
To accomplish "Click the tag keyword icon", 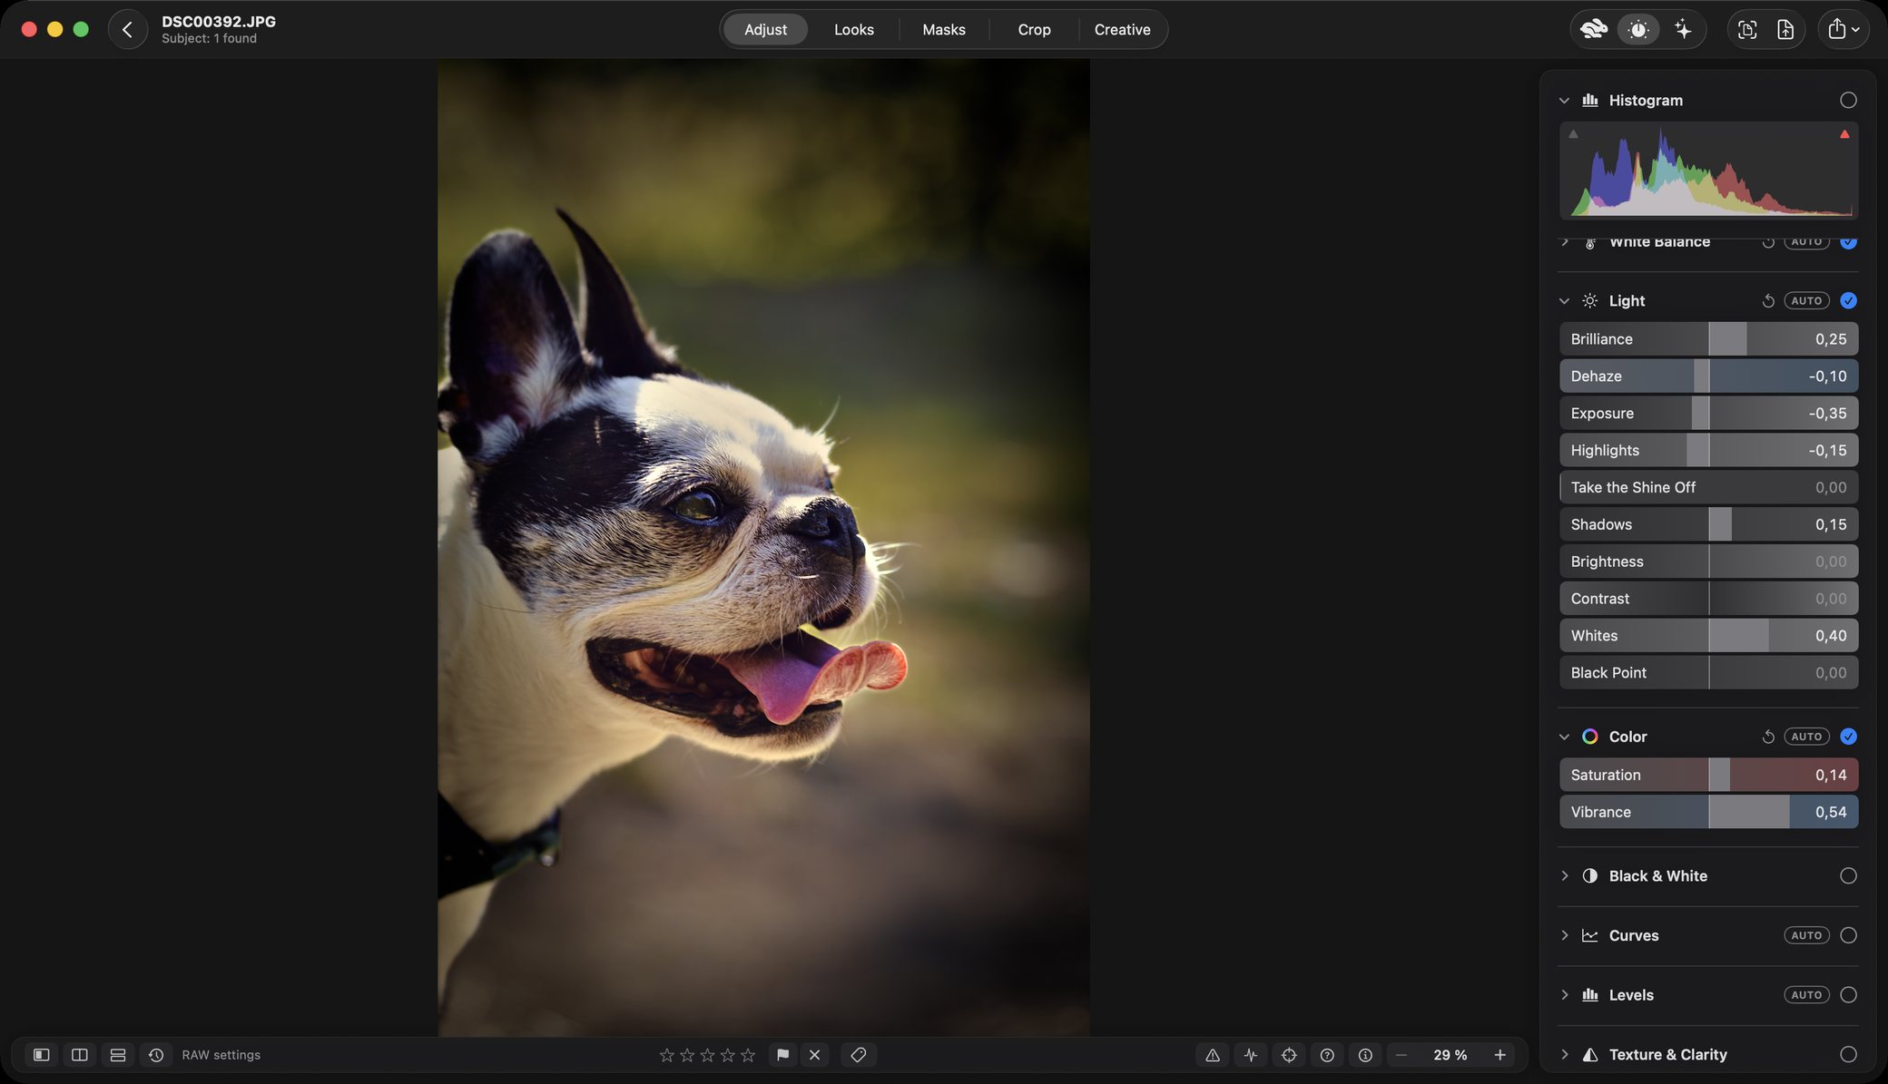I will coord(859,1055).
